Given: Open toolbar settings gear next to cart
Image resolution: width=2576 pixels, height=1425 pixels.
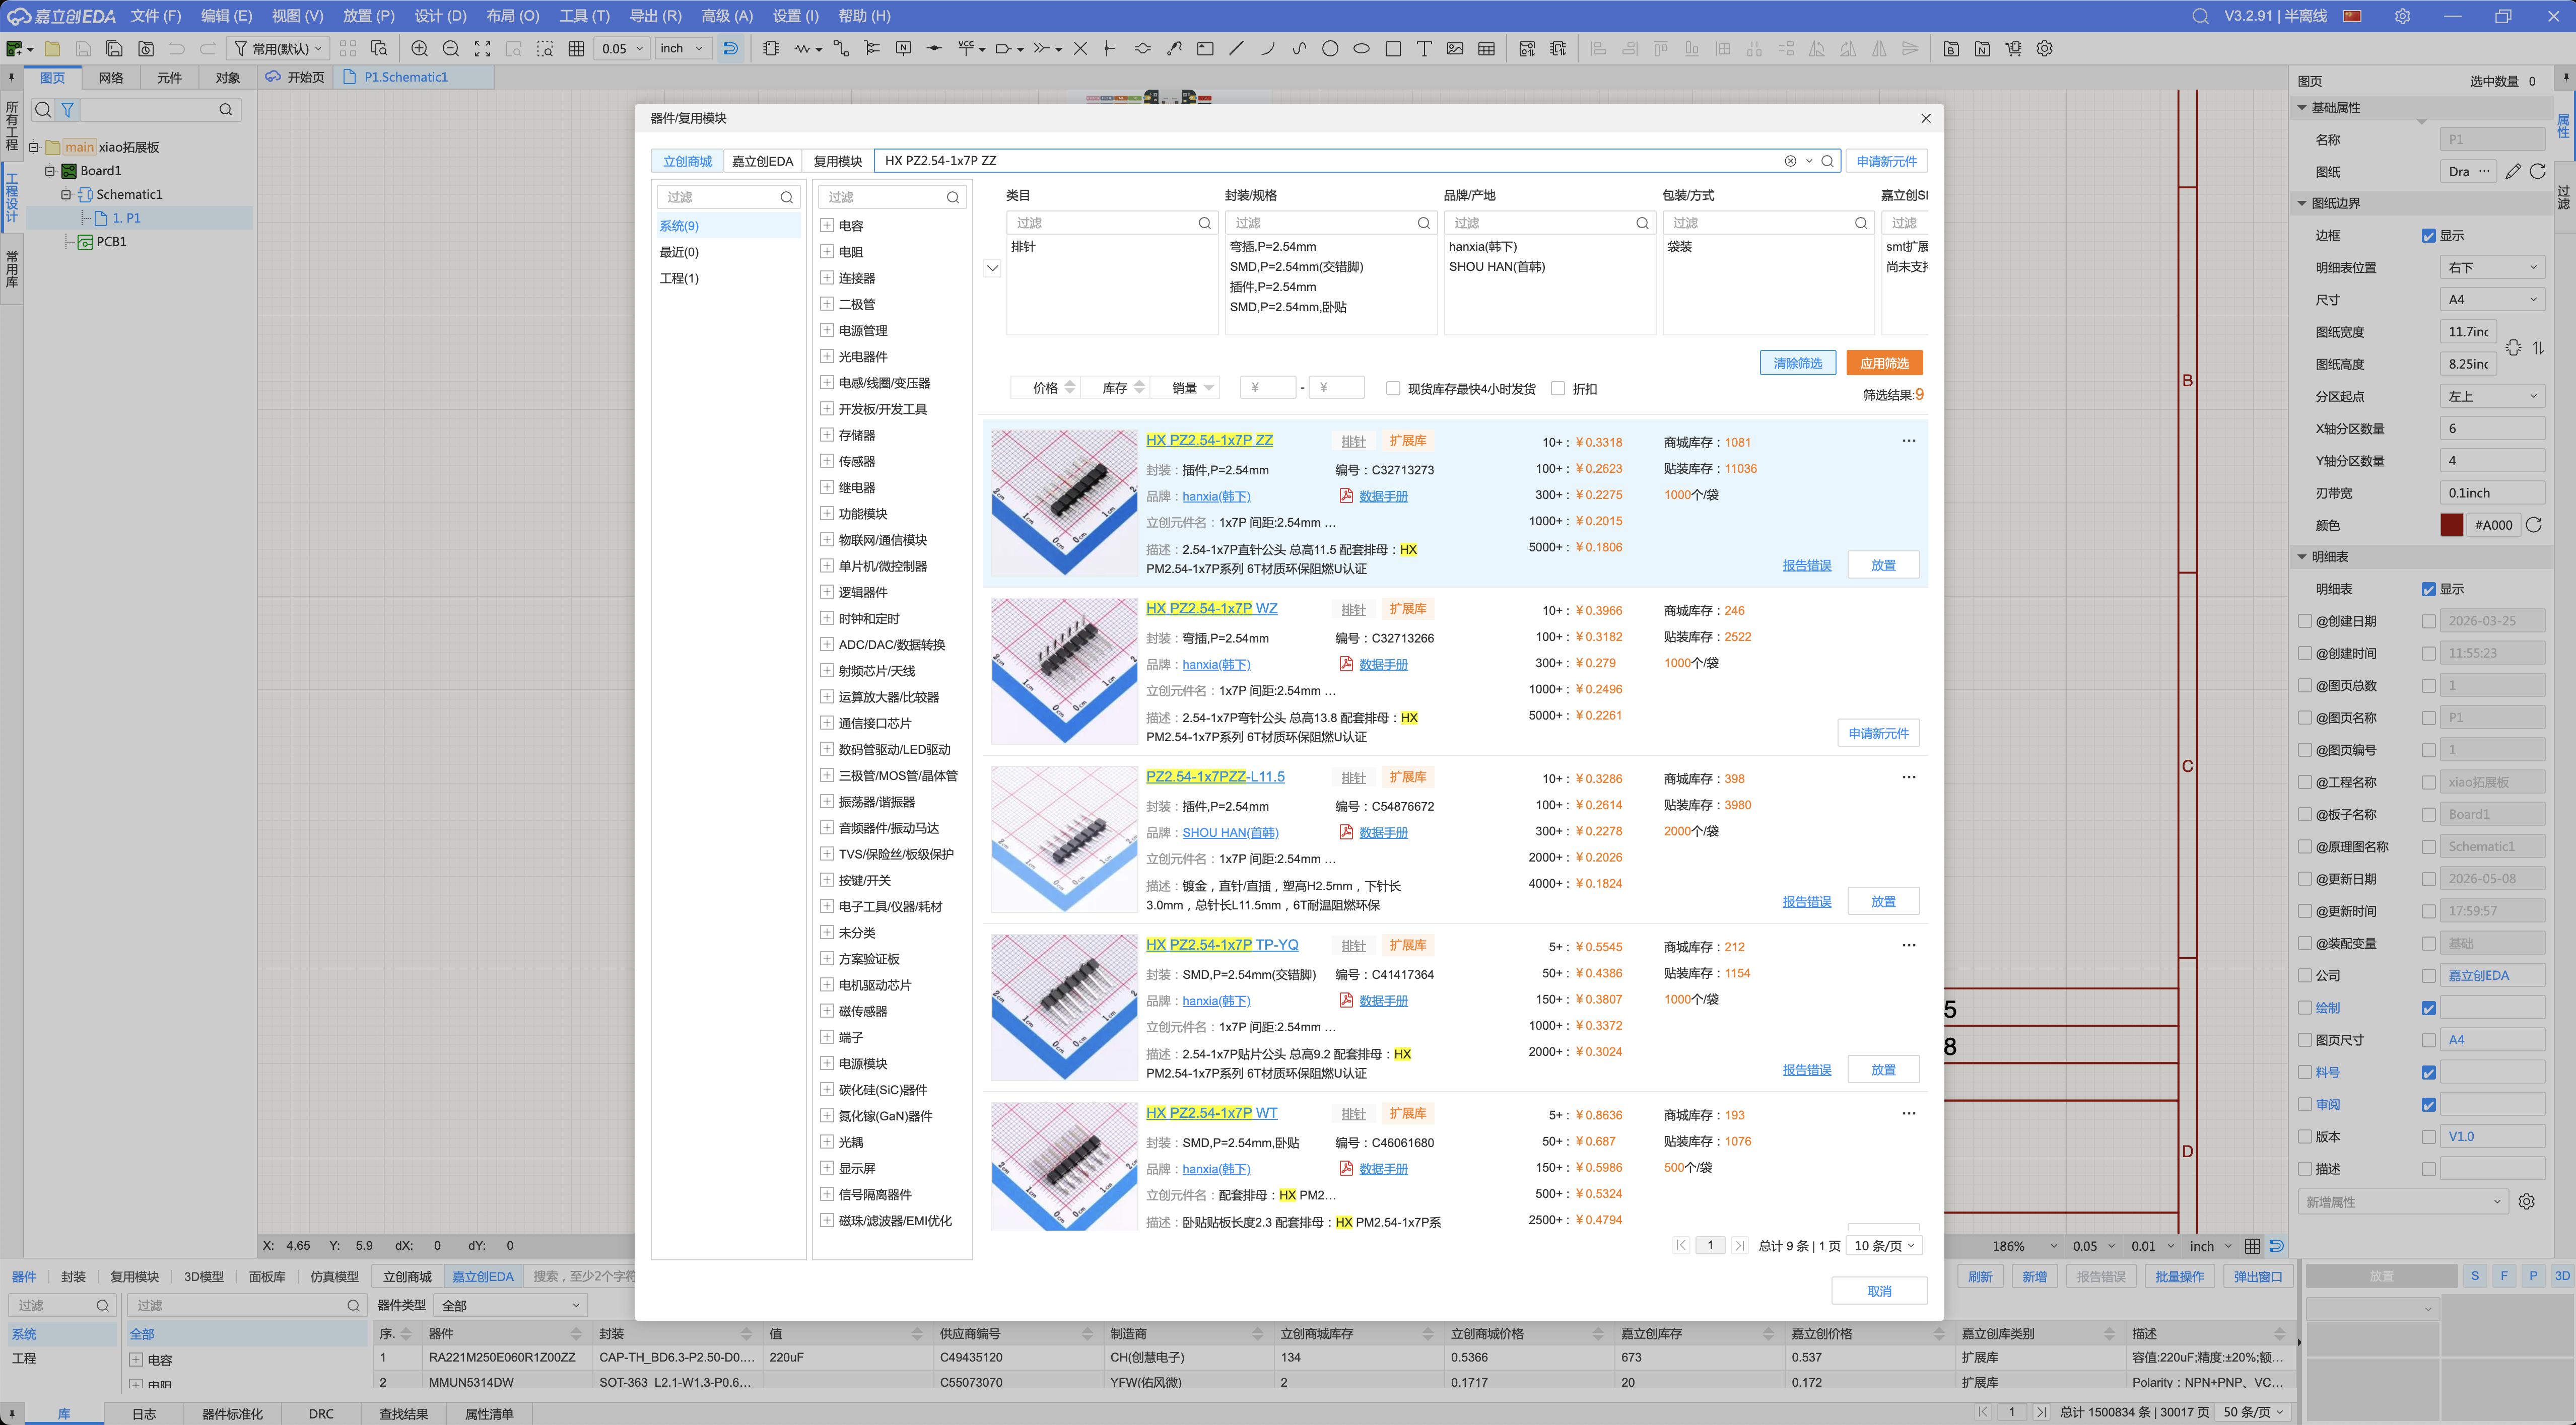Looking at the screenshot, I should pos(2045,48).
